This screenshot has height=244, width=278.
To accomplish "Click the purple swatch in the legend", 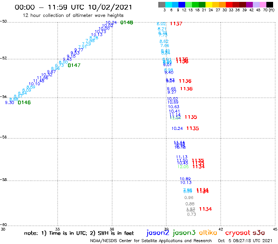I will tap(249, 5).
